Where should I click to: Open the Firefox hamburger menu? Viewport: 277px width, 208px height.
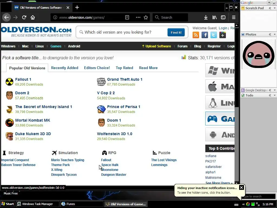[233, 17]
